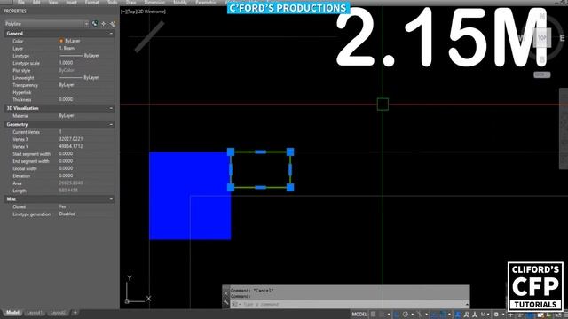Toggle polar tracking in status bar
This screenshot has height=319, width=568.
(x=405, y=315)
